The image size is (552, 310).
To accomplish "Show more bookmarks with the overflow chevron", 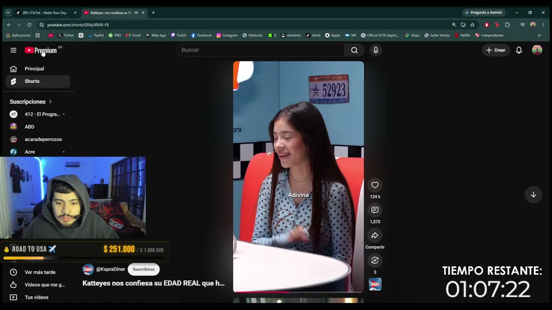I will tap(539, 35).
